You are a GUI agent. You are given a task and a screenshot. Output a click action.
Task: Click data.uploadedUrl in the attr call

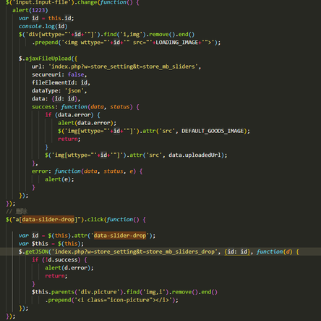pos(194,155)
